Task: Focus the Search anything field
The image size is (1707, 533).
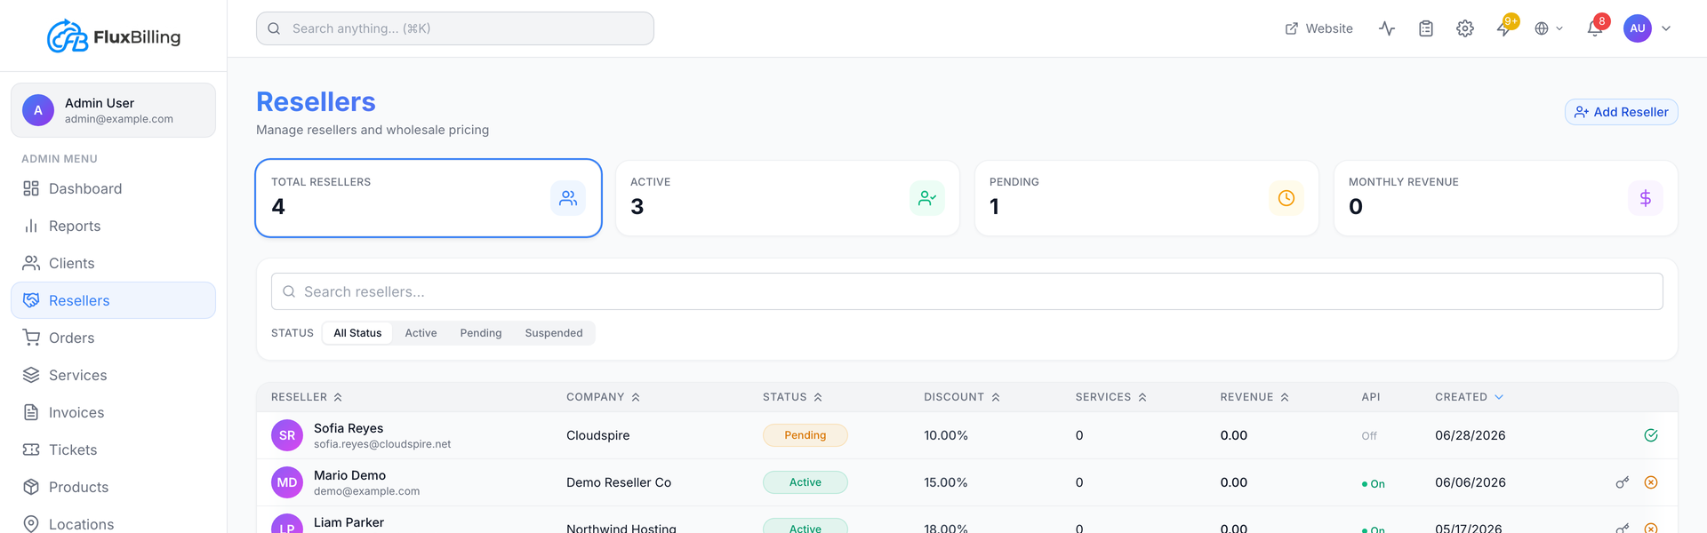Action: click(455, 28)
